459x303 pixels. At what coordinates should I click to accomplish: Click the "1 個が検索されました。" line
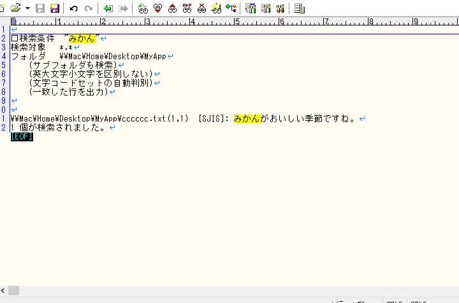click(58, 128)
